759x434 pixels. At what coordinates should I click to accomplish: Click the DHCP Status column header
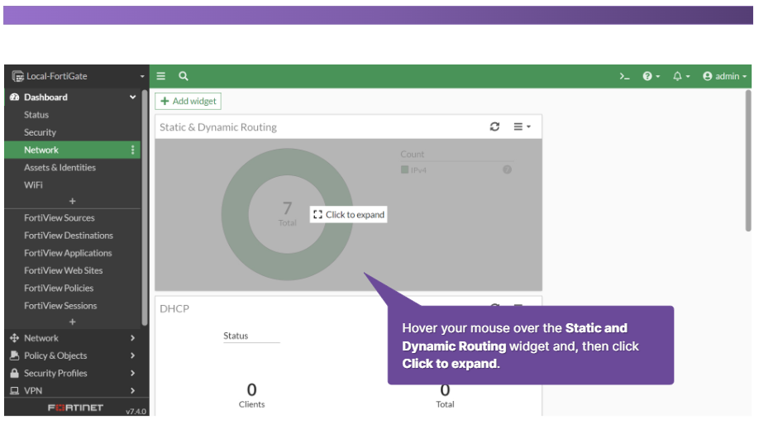[236, 336]
